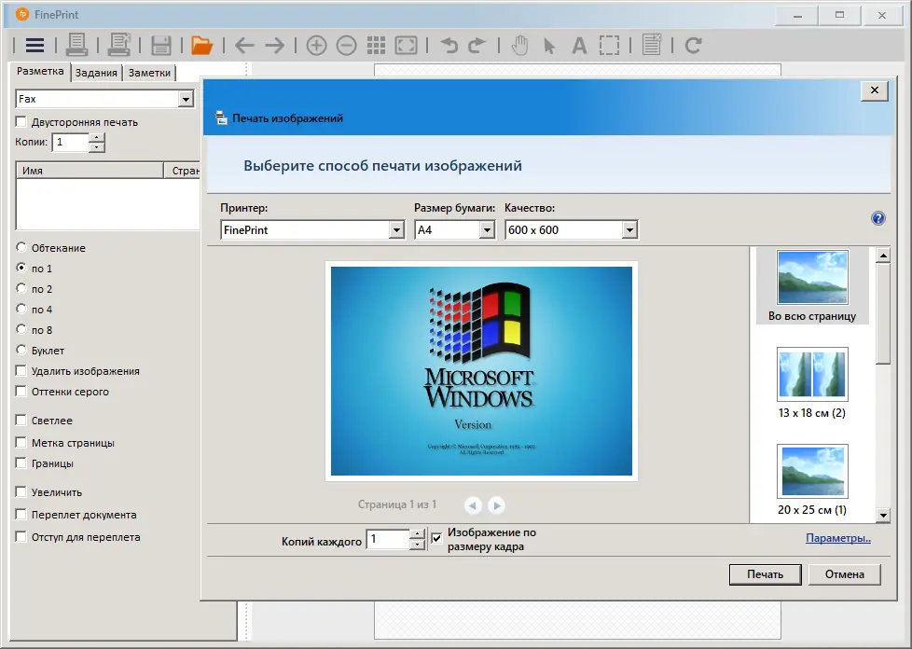Screen dimensions: 912x649
Task: Enable Удалить изображения checkbox
Action: point(21,370)
